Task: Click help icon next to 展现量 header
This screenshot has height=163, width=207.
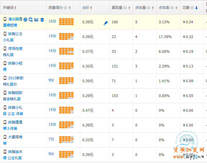Action: pyautogui.click(x=125, y=8)
